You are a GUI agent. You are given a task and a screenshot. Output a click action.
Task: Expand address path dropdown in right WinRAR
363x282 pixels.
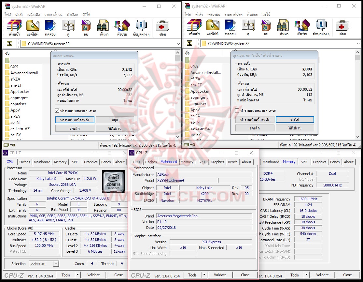click(x=358, y=44)
